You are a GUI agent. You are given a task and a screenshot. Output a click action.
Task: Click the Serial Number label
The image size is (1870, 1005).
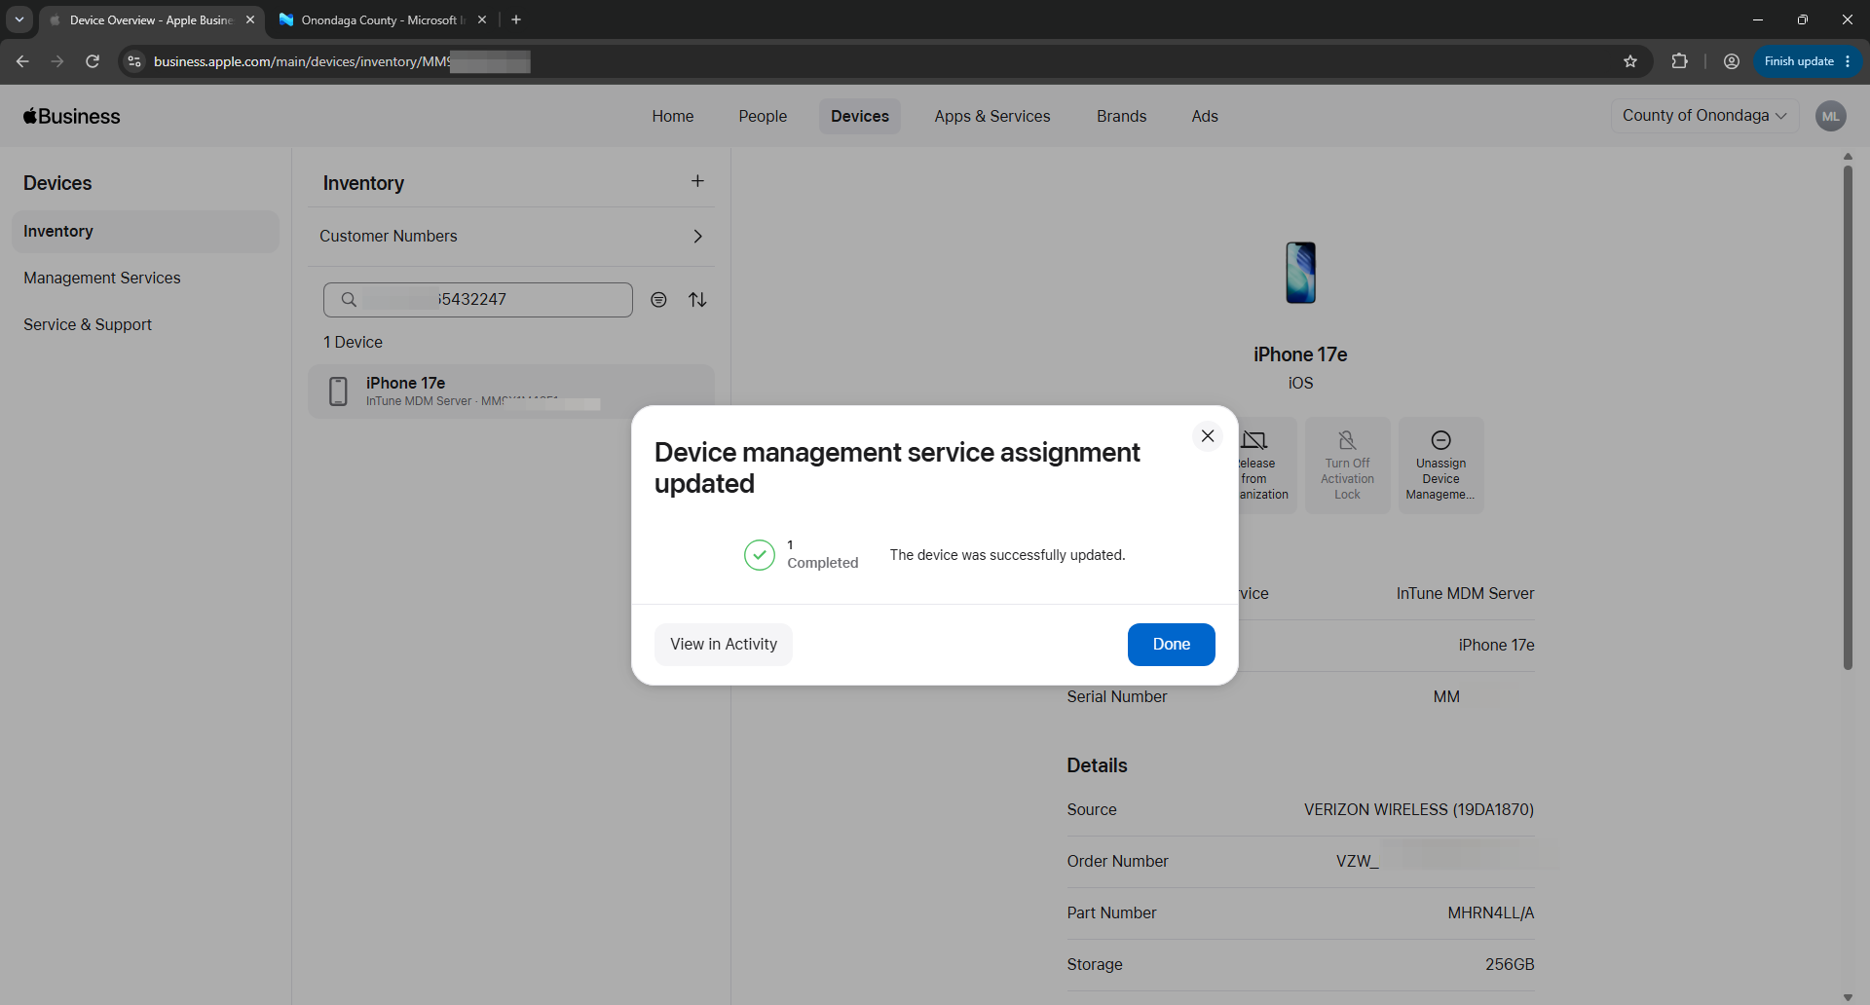point(1116,697)
